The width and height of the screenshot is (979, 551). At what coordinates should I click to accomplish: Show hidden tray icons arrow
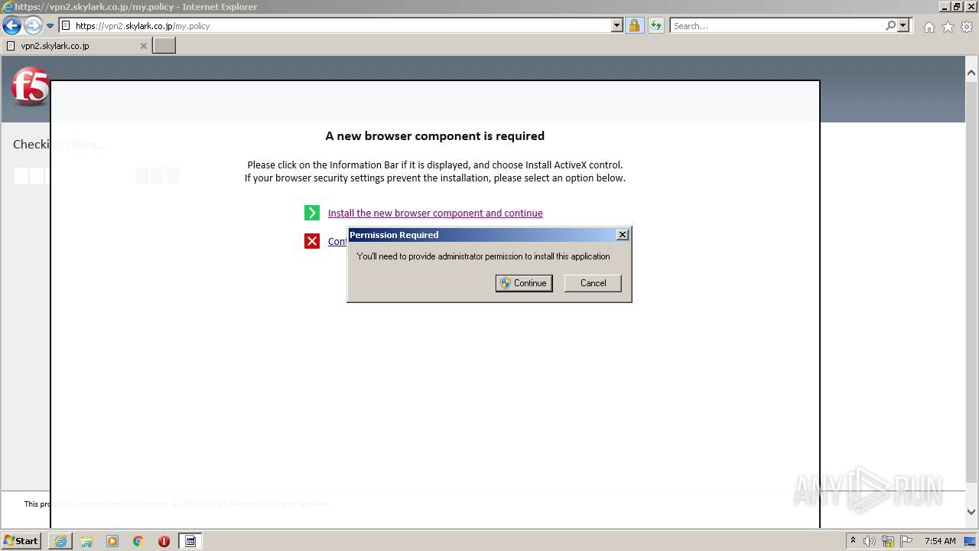[853, 541]
